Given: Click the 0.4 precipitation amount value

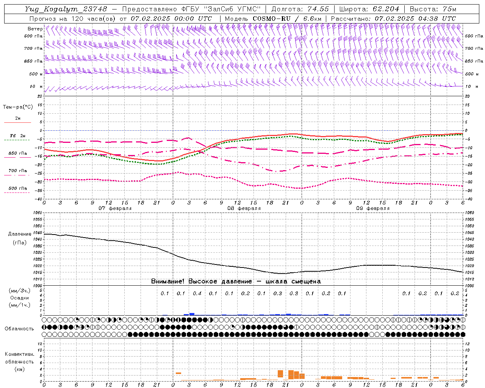Looking at the screenshot, I should pos(197,294).
